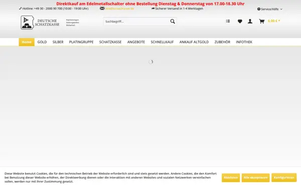Open the SCHNELLKAUF menu

(x=162, y=42)
